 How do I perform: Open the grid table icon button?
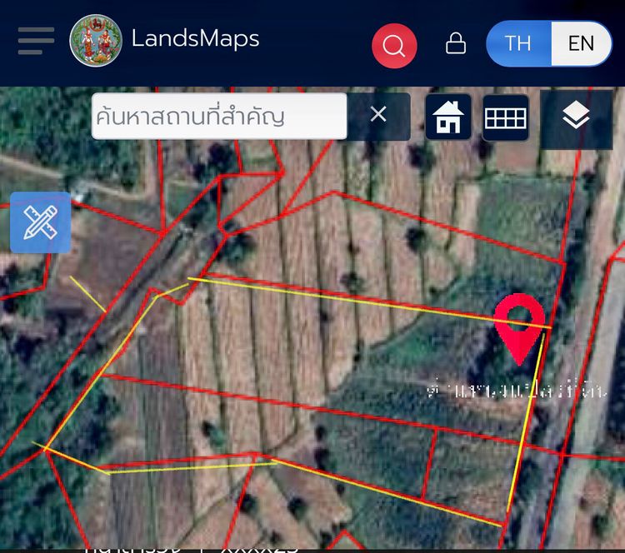[x=506, y=118]
